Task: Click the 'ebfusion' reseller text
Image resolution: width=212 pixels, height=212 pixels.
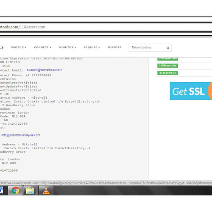Action: 8,79
